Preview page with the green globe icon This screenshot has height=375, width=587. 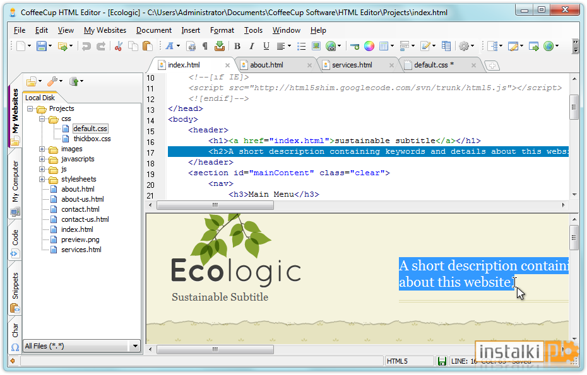tap(548, 46)
